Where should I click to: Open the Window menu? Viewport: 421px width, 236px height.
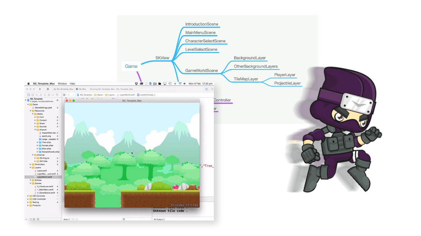click(62, 84)
